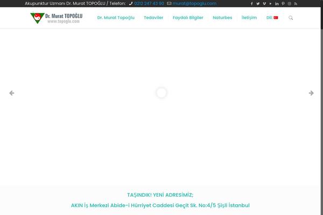Open the Facebook social icon
Image resolution: width=323 pixels, height=215 pixels.
point(251,4)
